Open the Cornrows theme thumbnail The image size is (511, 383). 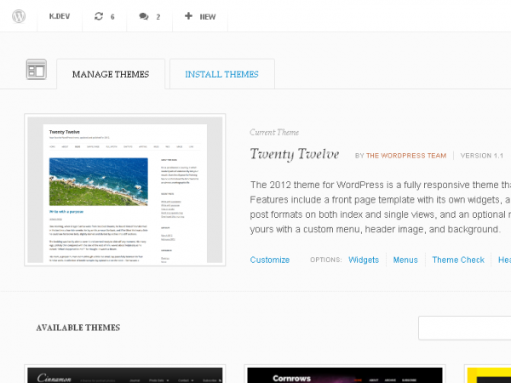click(345, 374)
